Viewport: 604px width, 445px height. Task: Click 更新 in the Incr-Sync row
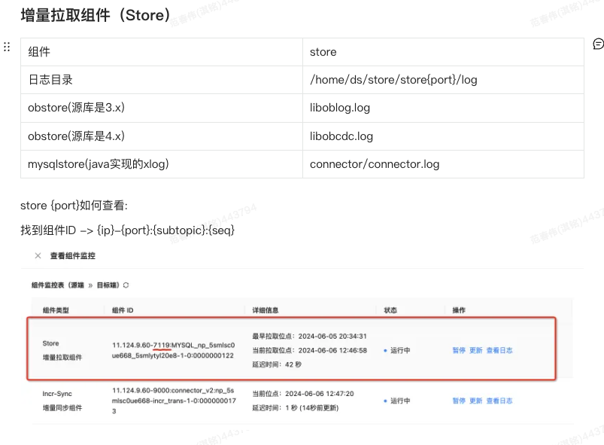click(475, 401)
